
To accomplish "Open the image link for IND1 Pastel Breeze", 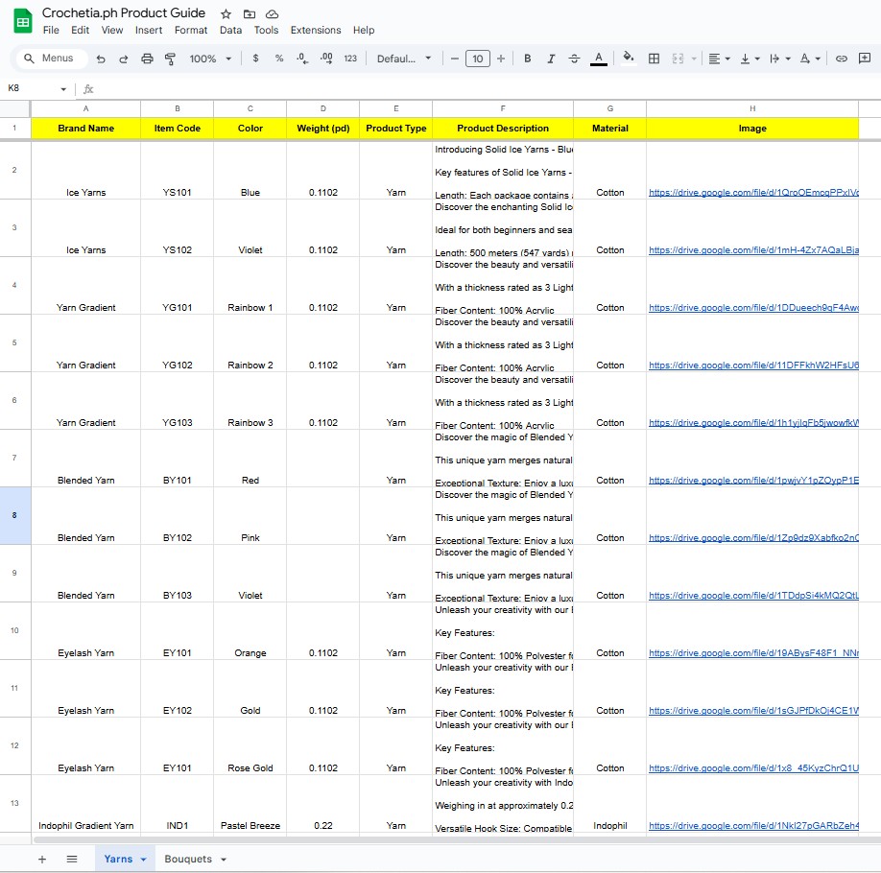I will point(753,825).
